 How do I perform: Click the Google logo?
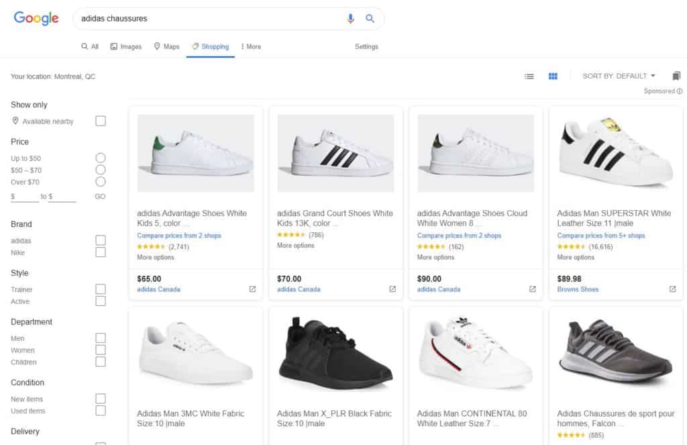pos(36,18)
